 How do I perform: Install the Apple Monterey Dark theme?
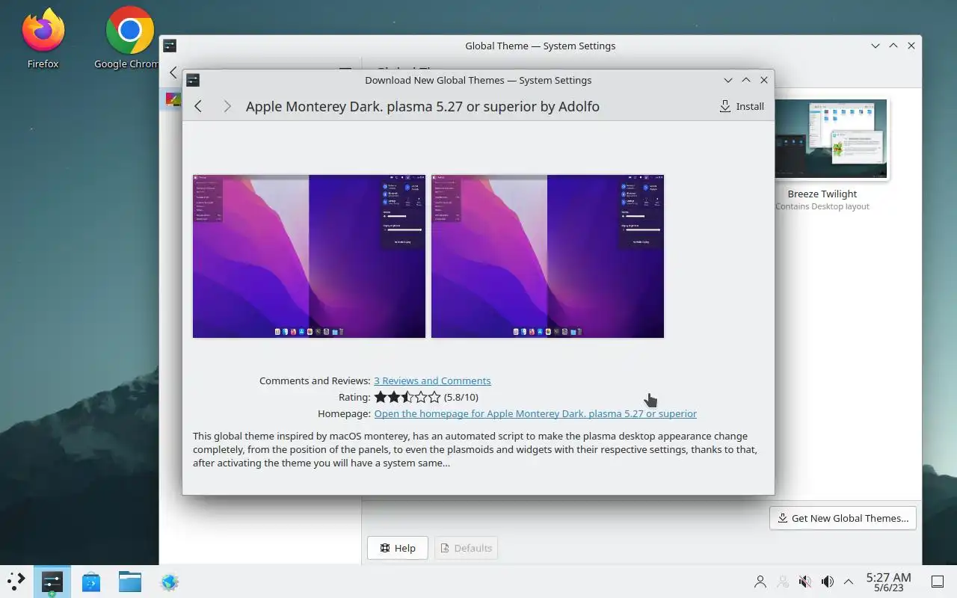coord(742,106)
